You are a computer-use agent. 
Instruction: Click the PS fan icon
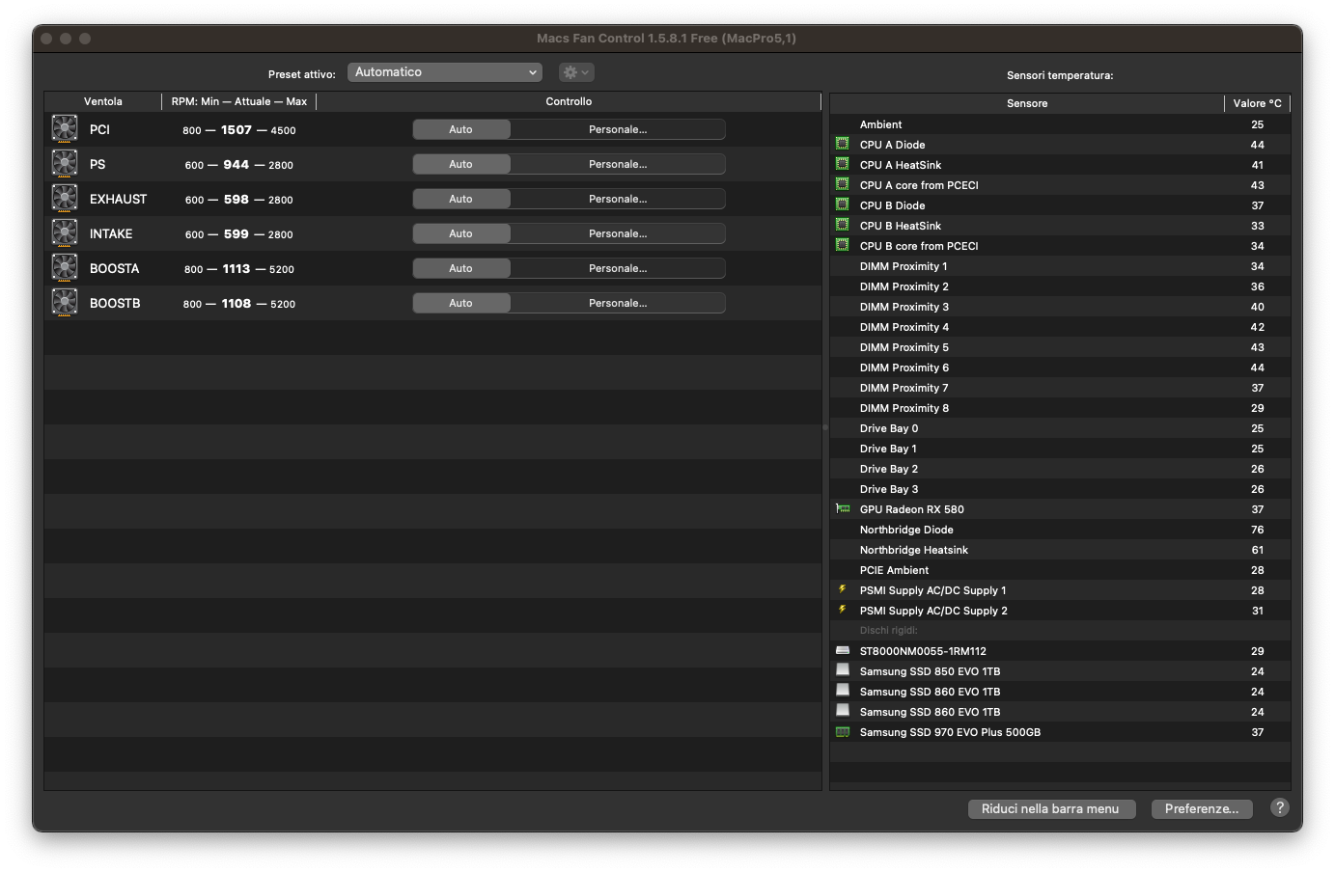(65, 163)
